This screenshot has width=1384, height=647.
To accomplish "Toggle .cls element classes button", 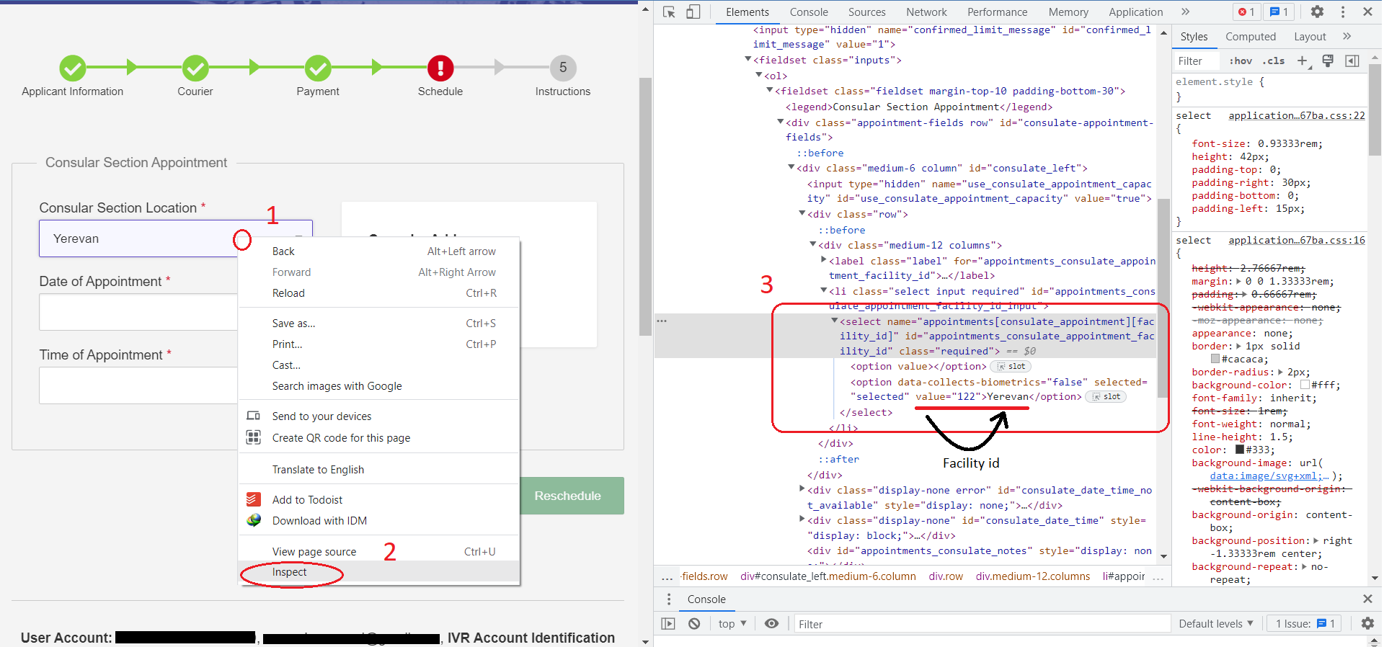I will [1274, 61].
